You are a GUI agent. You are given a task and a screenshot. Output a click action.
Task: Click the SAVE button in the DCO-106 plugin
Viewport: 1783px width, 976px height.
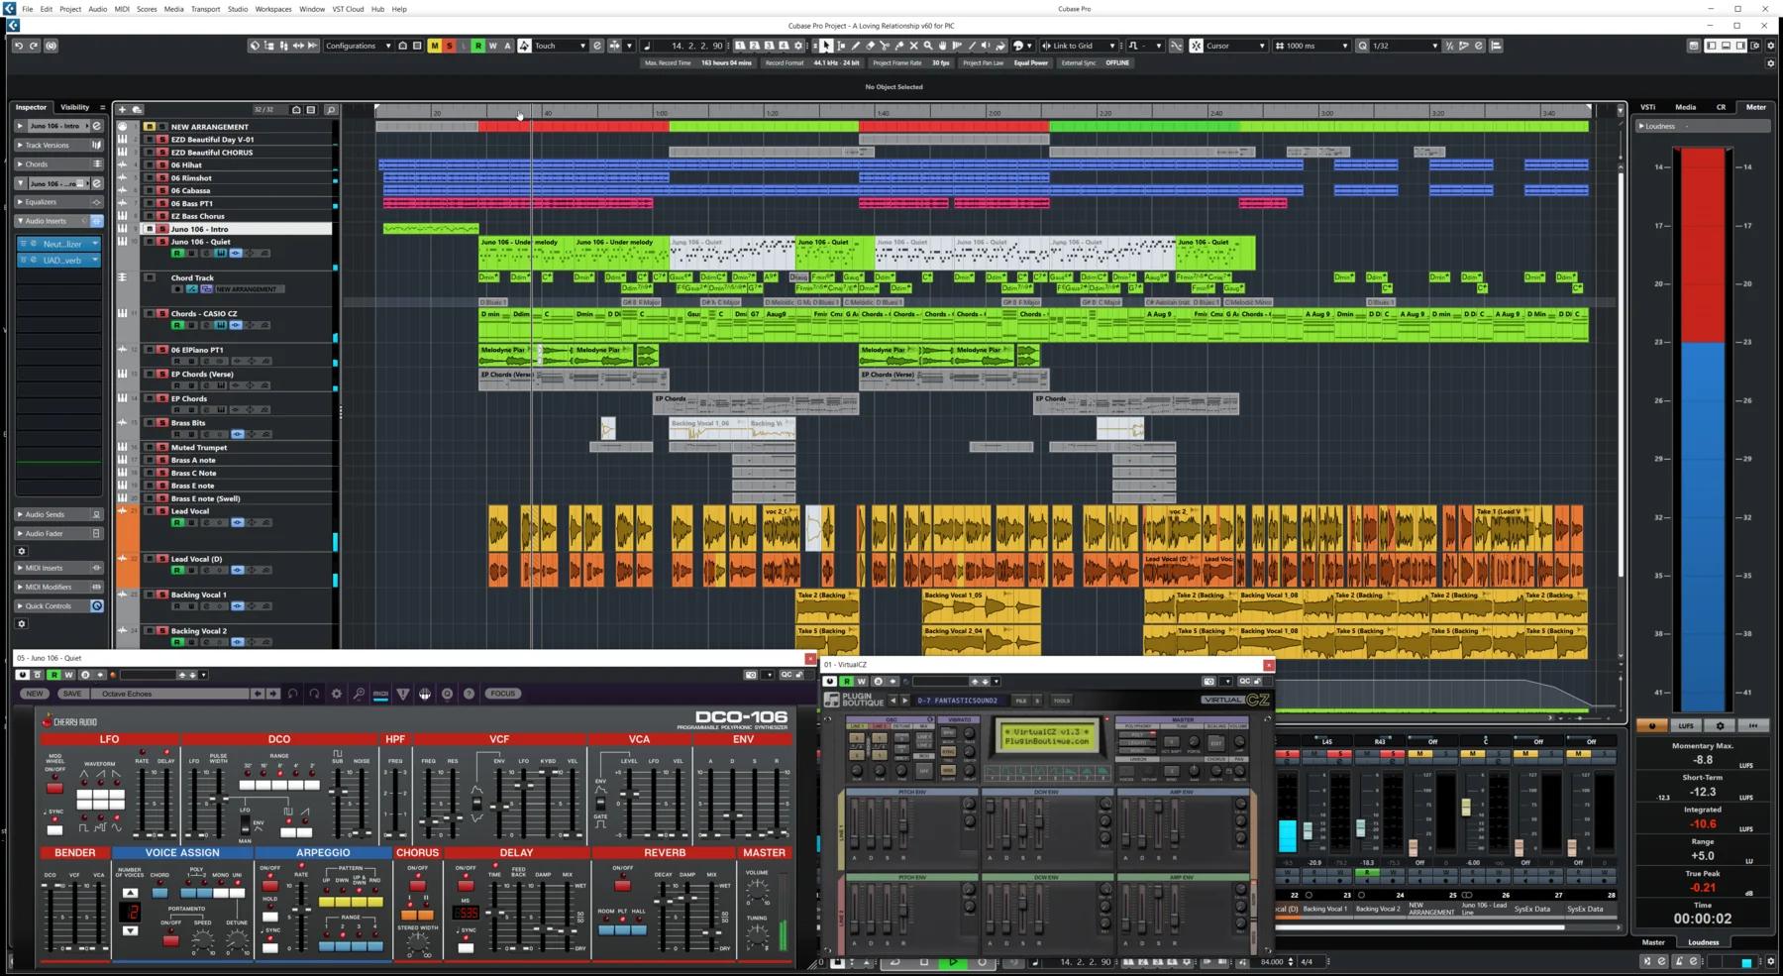coord(72,694)
